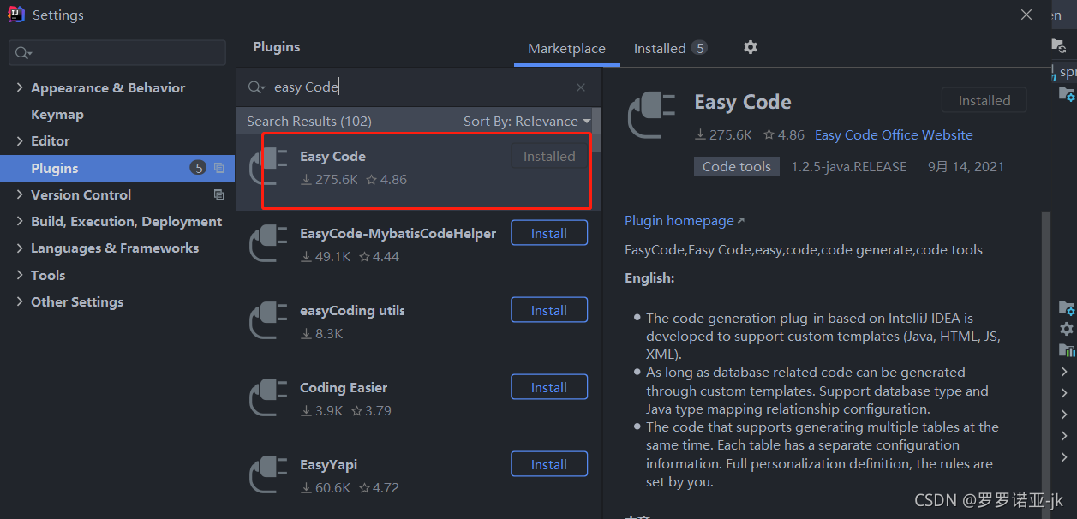Click the IntelliJ logo in title bar

point(15,15)
